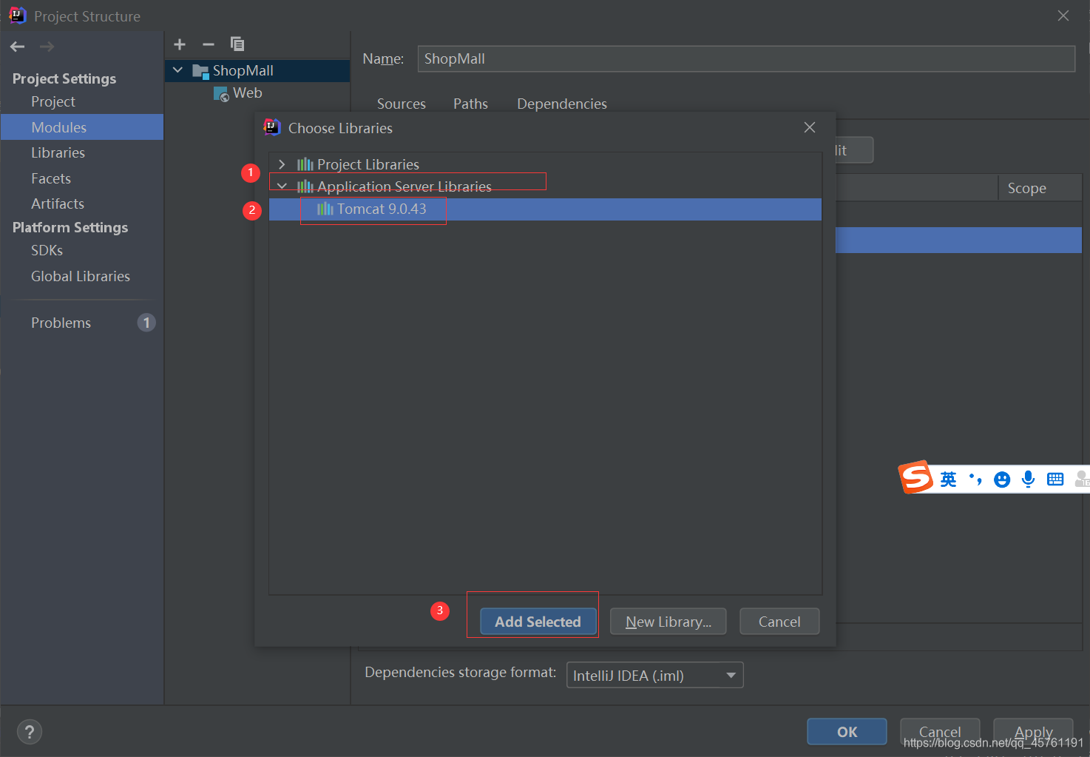Viewport: 1090px width, 757px height.
Task: Select the Project Libraries row label
Action: (x=368, y=164)
